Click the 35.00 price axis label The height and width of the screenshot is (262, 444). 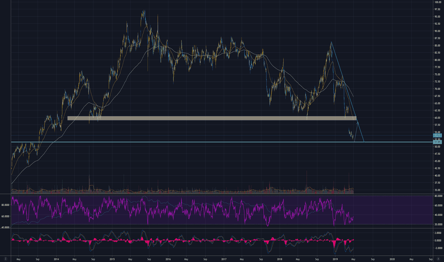coord(437,190)
